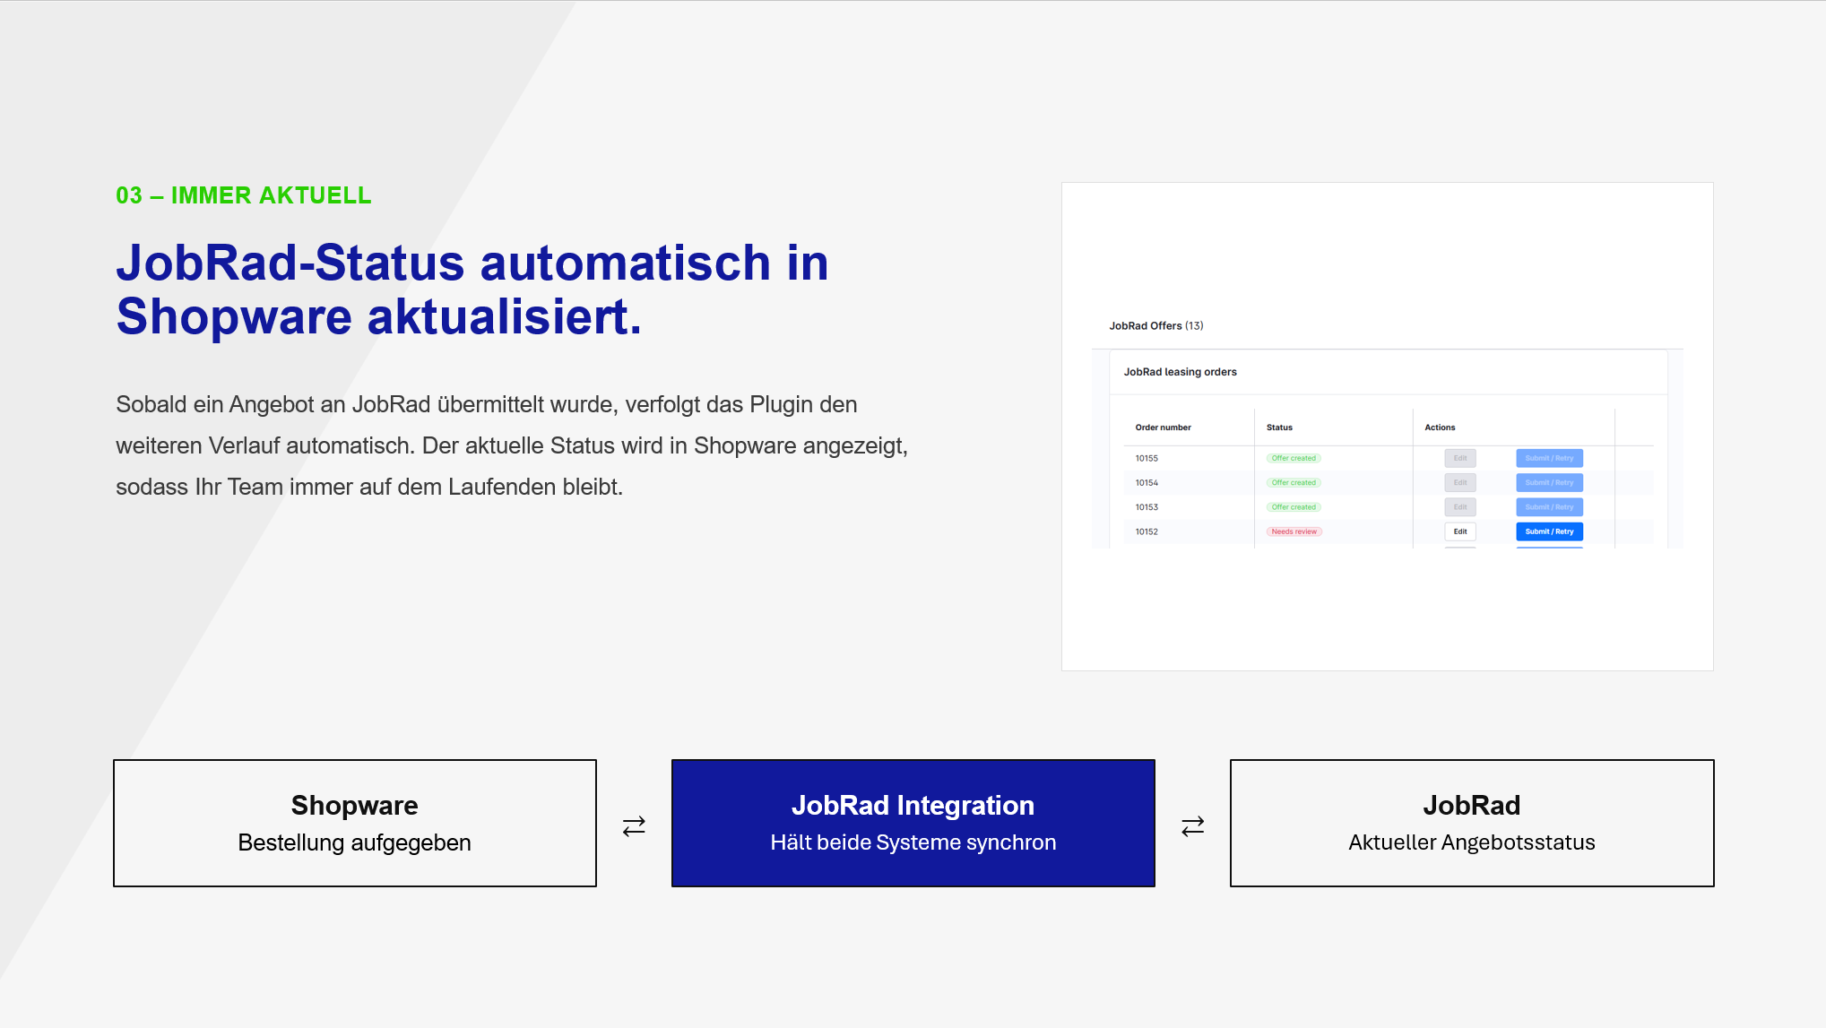Viewport: 1826px width, 1028px height.
Task: Click order number 10155
Action: click(x=1147, y=458)
